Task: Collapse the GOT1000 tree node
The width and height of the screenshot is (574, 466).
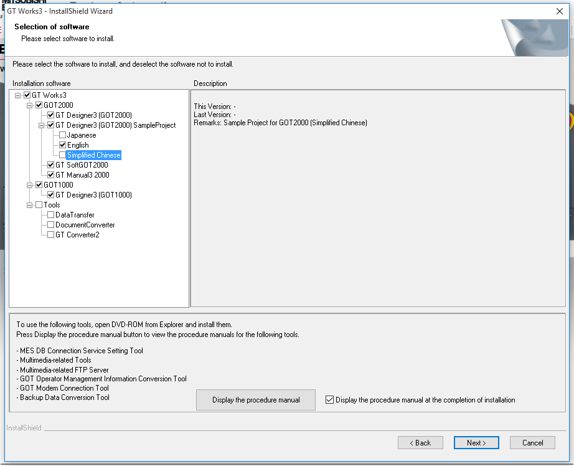Action: (x=30, y=186)
